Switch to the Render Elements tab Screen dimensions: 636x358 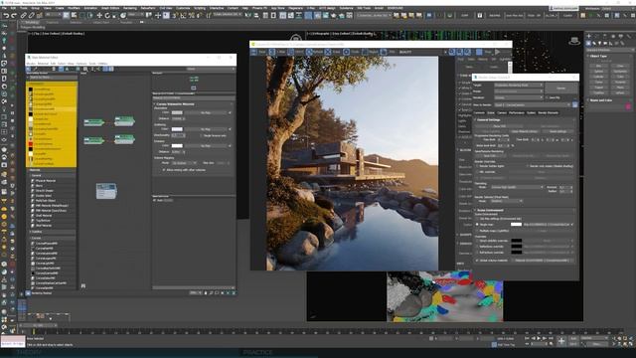(x=548, y=112)
